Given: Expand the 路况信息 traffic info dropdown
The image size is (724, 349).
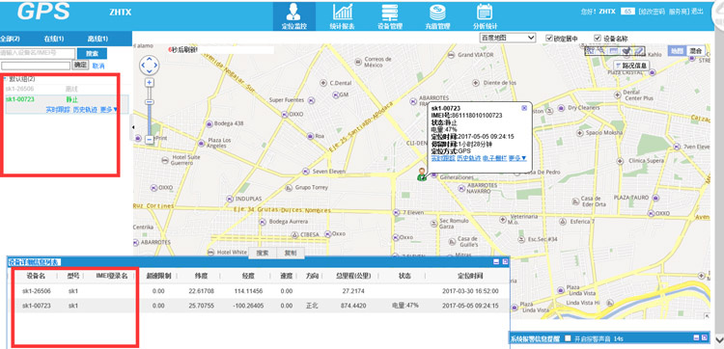Looking at the screenshot, I should pos(632,65).
